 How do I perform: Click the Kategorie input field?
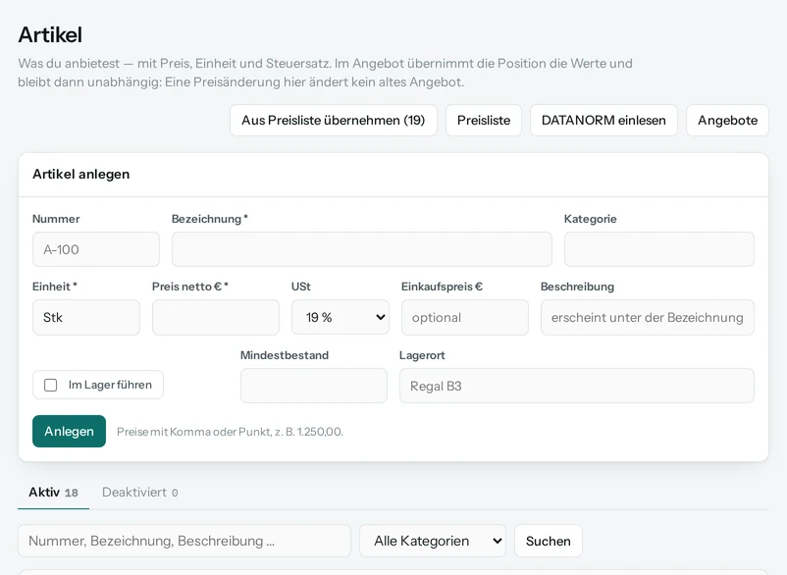(659, 249)
